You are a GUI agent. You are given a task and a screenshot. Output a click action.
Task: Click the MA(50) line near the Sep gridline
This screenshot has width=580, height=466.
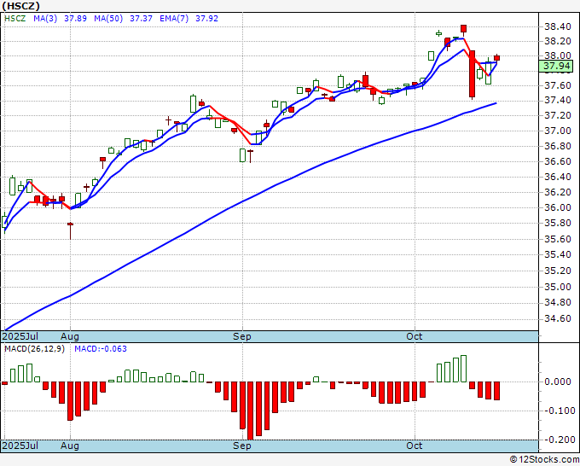click(x=242, y=202)
